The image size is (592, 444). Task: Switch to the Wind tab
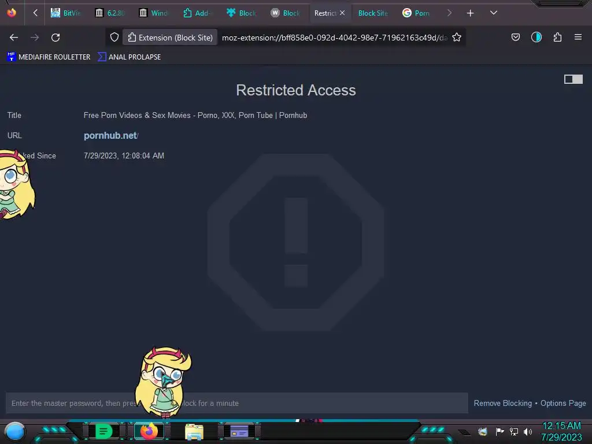tap(154, 13)
